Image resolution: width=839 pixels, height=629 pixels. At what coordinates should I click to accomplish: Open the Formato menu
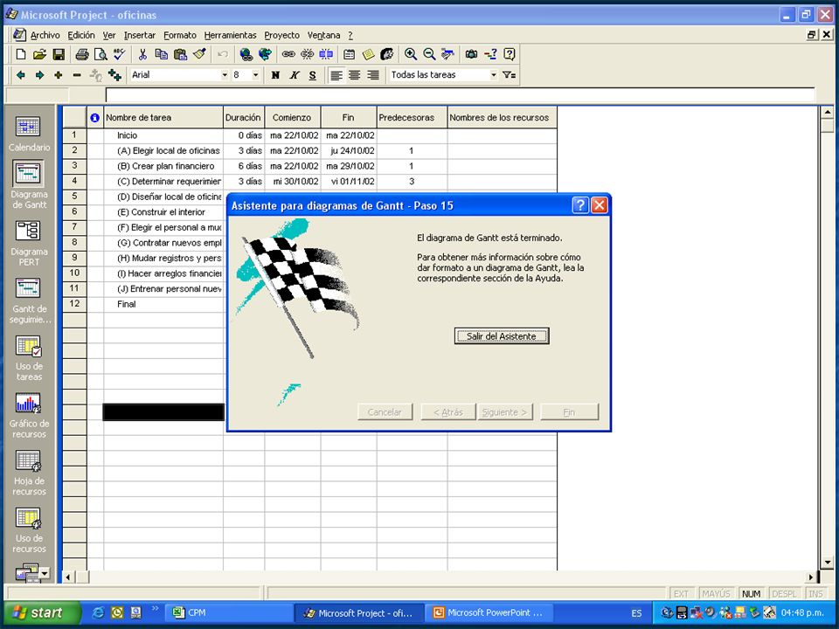(x=180, y=35)
